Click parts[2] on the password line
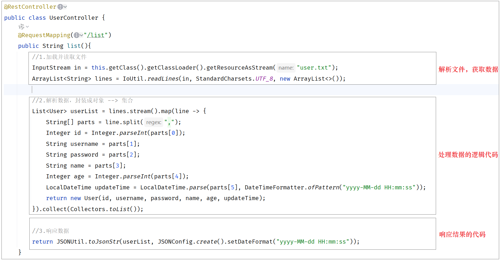The height and width of the screenshot is (261, 500). pyautogui.click(x=123, y=155)
